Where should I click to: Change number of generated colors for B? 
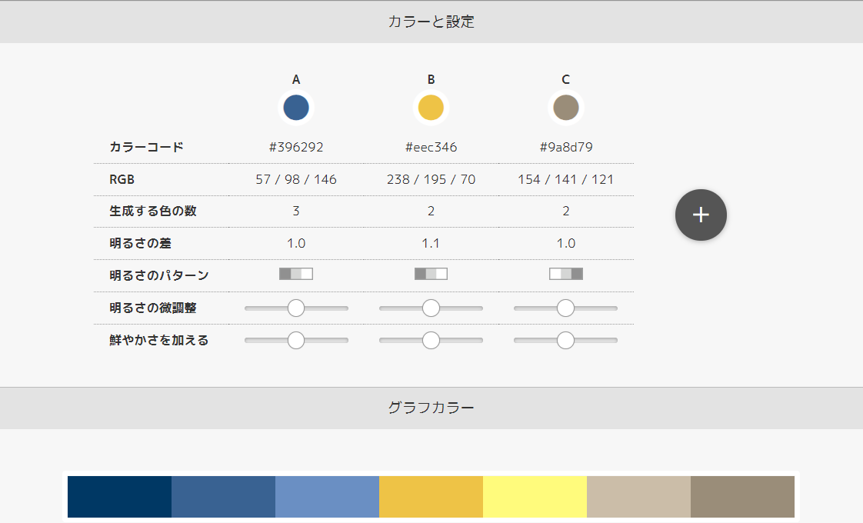[431, 211]
